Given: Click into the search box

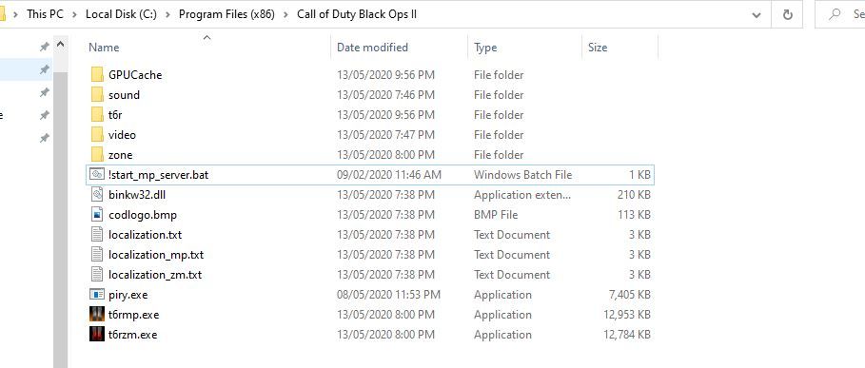Looking at the screenshot, I should [840, 14].
